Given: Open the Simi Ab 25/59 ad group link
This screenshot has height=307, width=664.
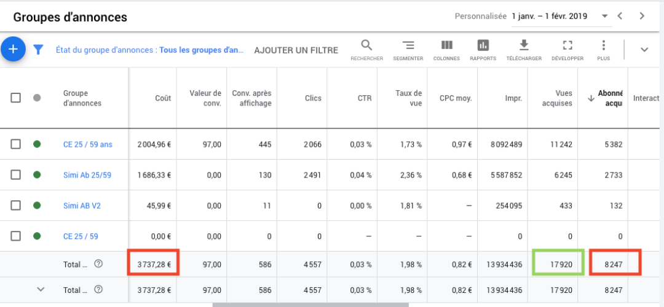Looking at the screenshot, I should [x=87, y=175].
